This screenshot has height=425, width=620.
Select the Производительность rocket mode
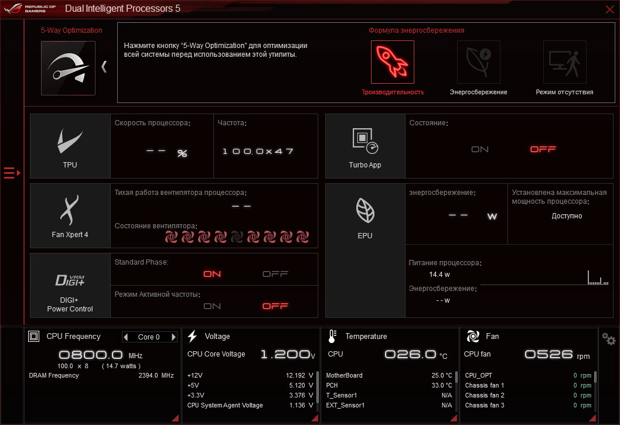coord(392,62)
